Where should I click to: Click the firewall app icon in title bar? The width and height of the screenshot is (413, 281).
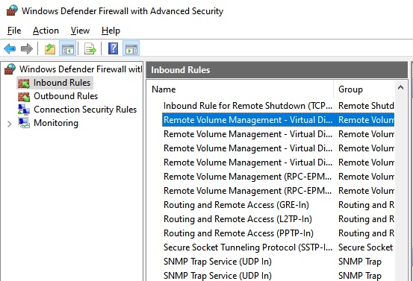12,10
